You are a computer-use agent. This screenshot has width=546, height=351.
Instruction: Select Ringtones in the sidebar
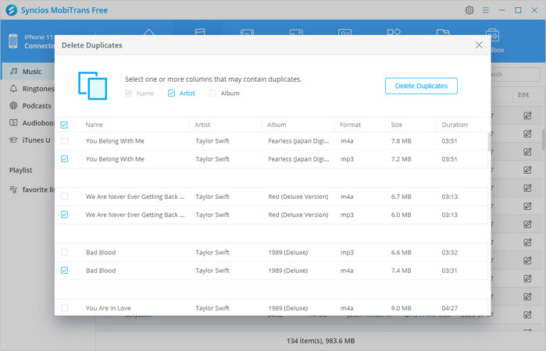coord(28,89)
